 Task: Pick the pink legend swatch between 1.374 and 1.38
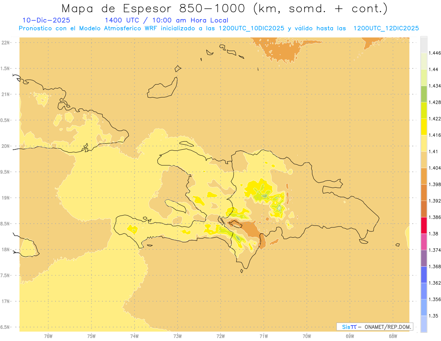click(x=424, y=242)
